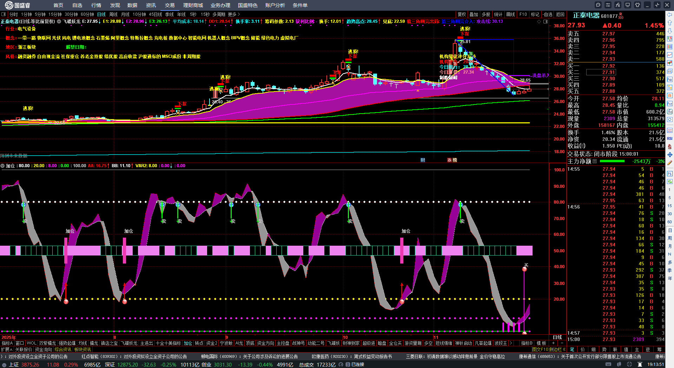Click the plus zoom-in button under 日线
Screen dimensions: 674x368
pos(553,343)
